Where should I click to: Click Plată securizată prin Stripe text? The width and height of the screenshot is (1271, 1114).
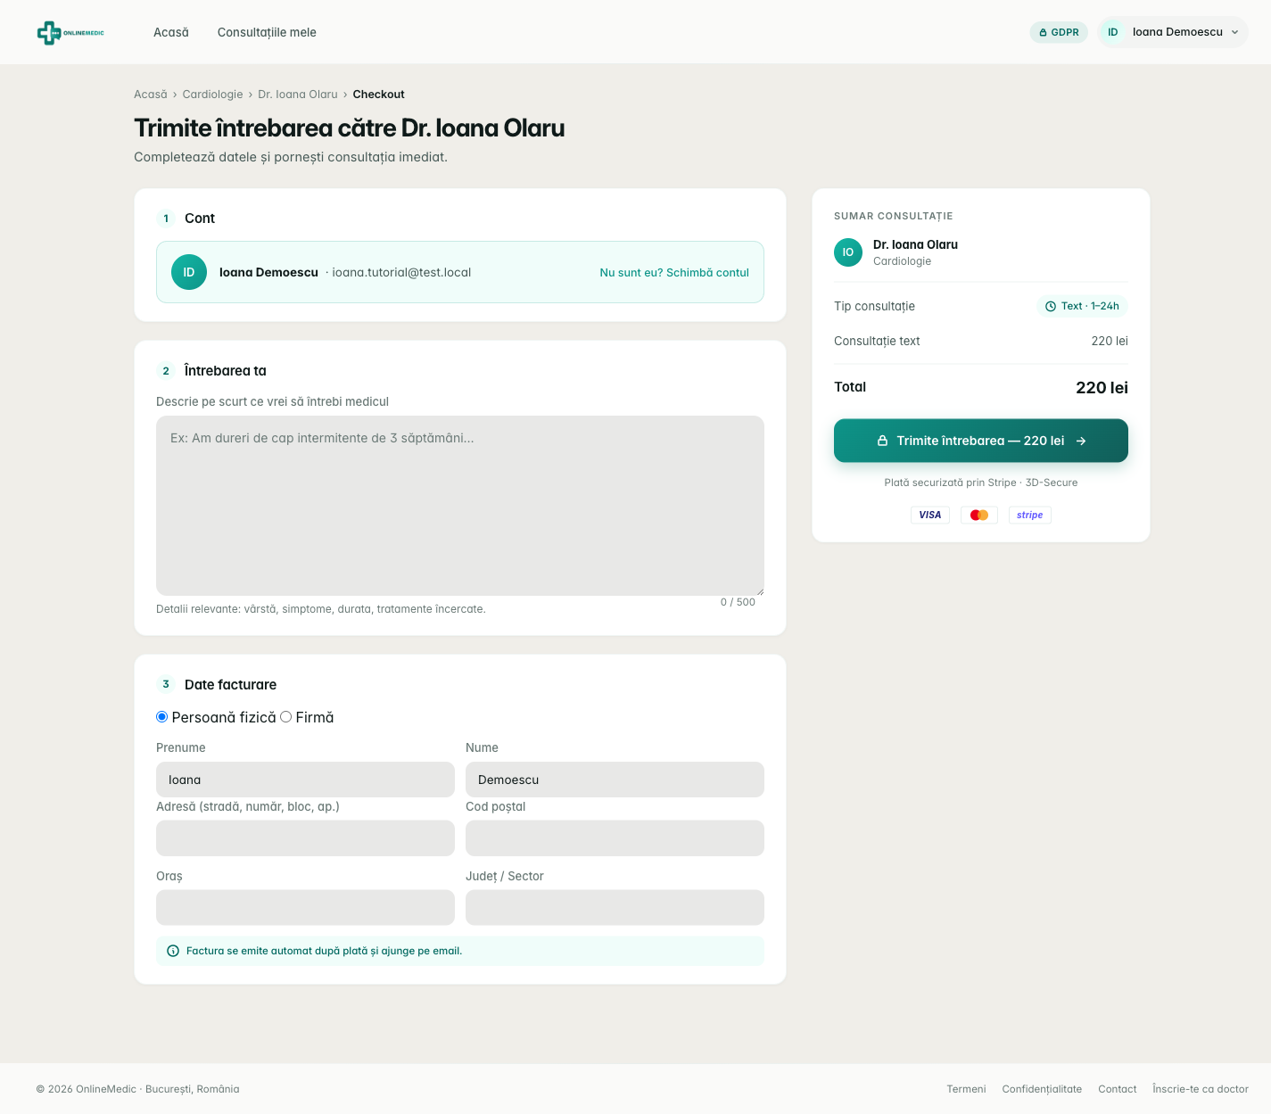click(x=980, y=483)
